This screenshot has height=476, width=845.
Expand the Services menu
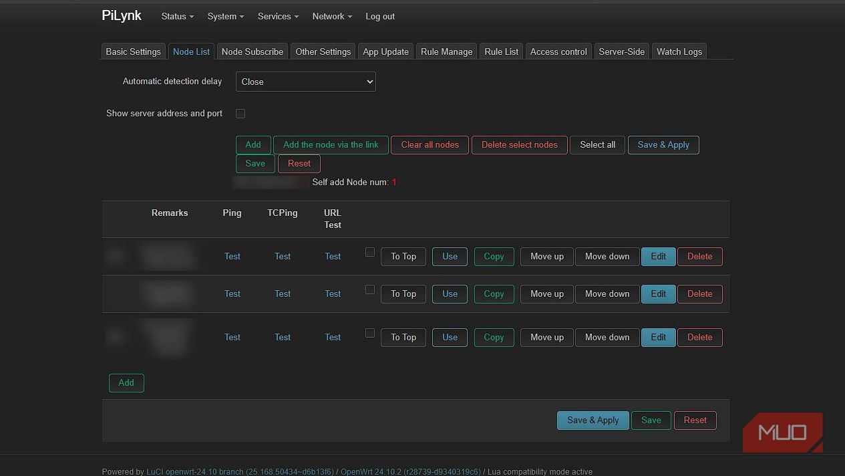tap(278, 16)
